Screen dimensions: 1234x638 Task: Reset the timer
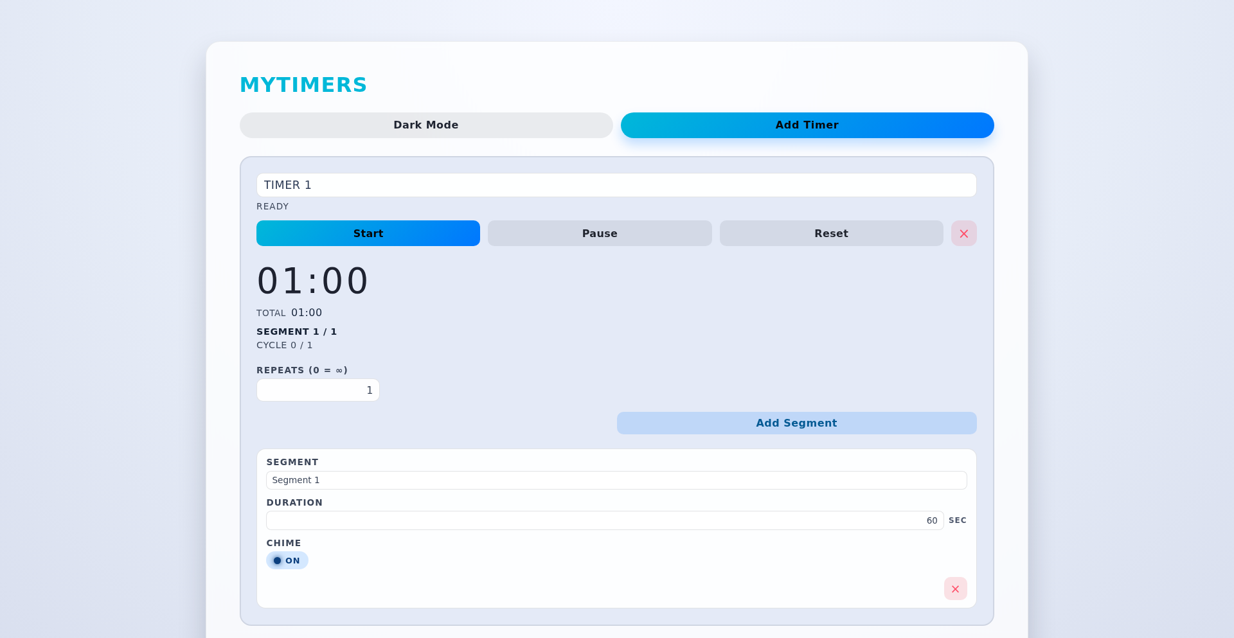point(832,233)
